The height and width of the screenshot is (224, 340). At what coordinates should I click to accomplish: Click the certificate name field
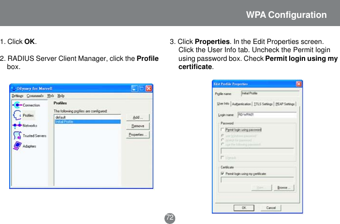(257, 180)
